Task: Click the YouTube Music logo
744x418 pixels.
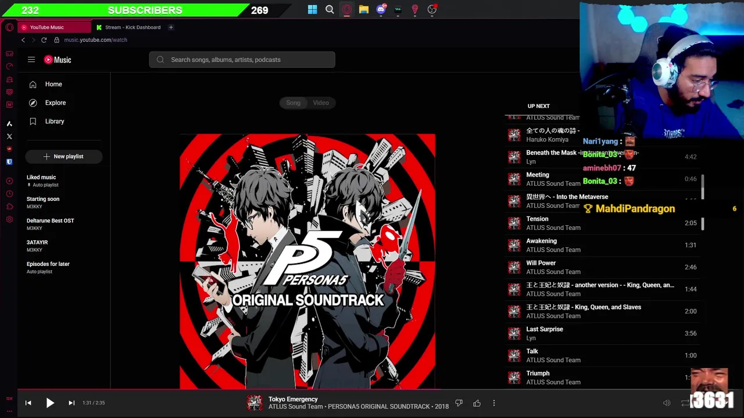Action: [x=58, y=60]
